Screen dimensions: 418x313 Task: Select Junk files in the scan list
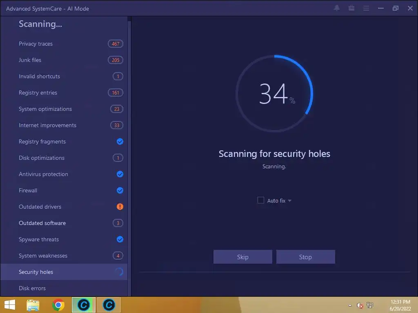point(64,60)
